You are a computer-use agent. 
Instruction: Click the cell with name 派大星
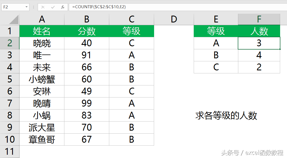tap(42, 127)
